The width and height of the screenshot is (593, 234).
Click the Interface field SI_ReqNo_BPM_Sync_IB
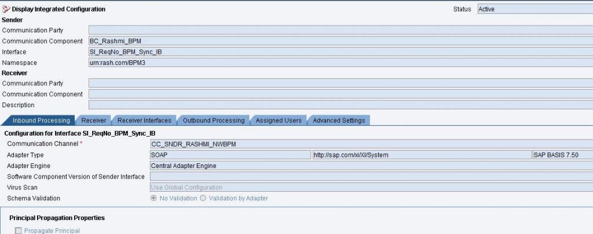click(341, 52)
